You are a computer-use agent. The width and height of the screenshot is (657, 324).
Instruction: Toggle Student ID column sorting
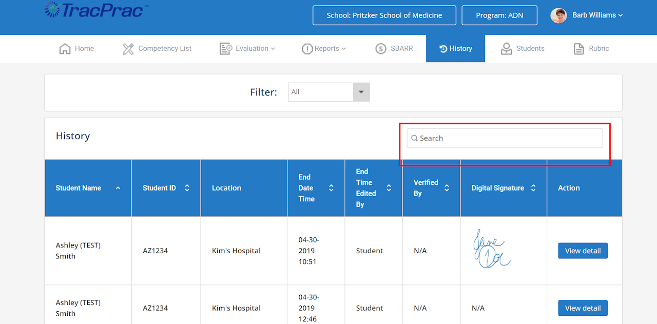[187, 188]
